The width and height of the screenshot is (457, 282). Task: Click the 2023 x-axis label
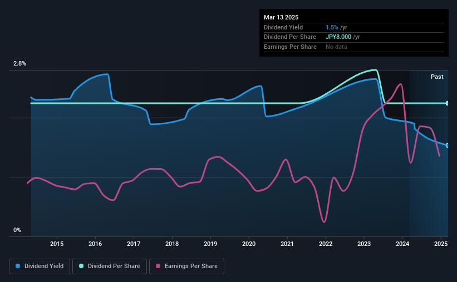point(364,244)
